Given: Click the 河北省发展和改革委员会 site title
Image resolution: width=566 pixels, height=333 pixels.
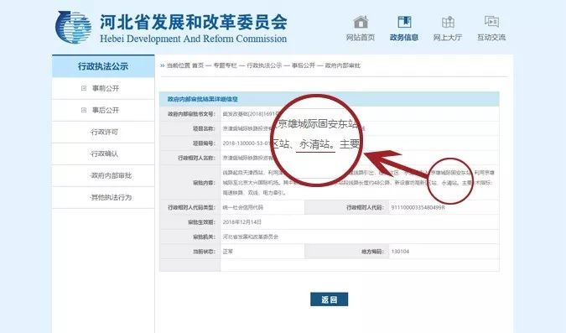Looking at the screenshot, I should 194,23.
